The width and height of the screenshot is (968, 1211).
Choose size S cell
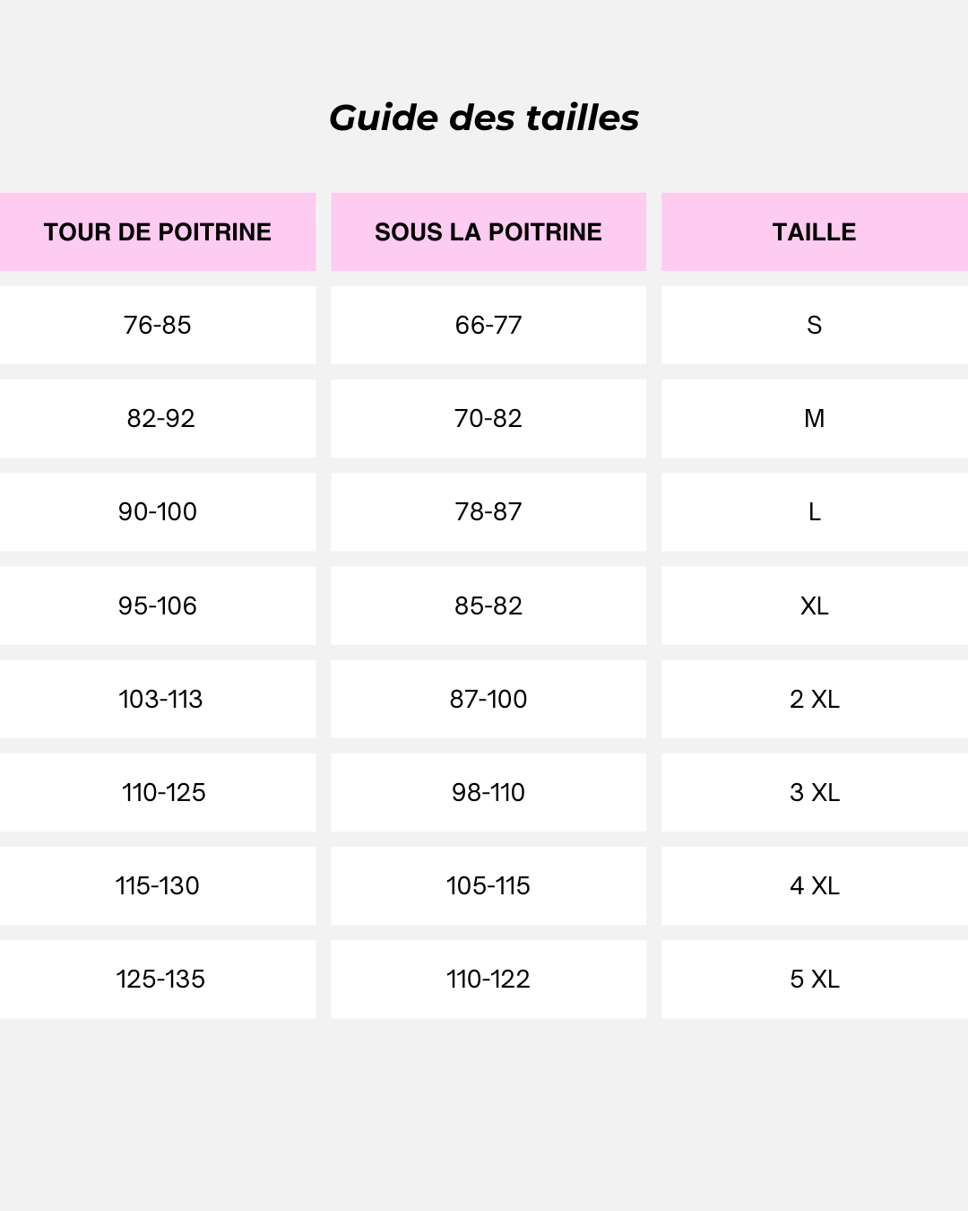coord(815,325)
